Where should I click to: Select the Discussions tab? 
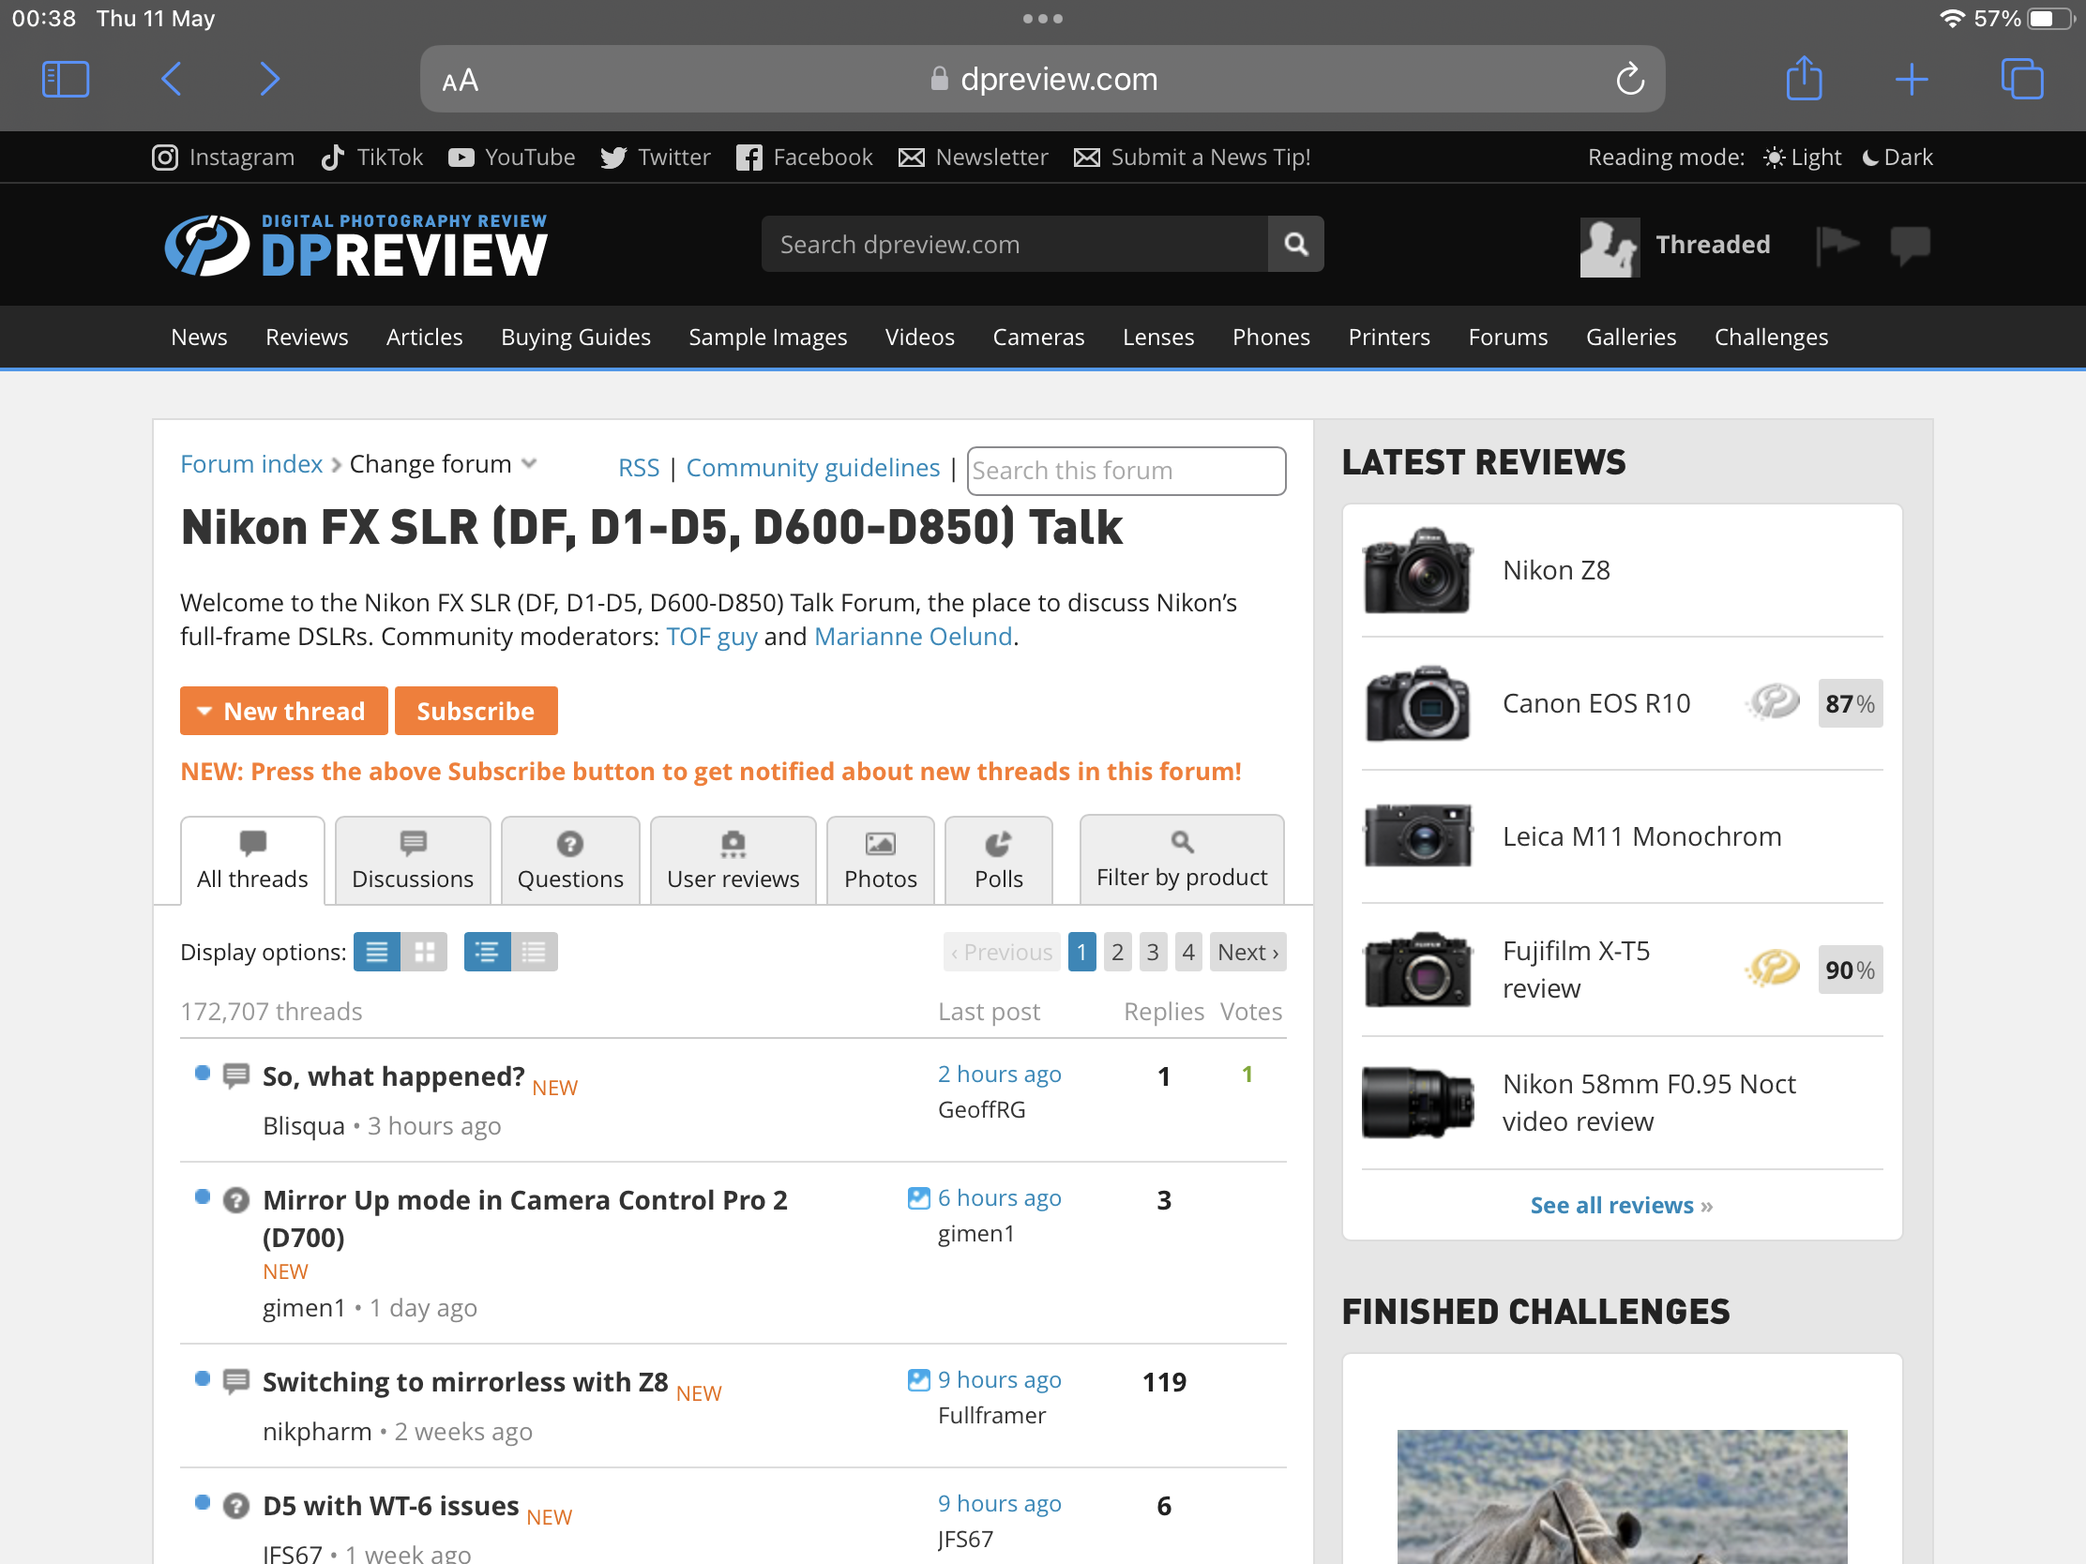coord(412,861)
